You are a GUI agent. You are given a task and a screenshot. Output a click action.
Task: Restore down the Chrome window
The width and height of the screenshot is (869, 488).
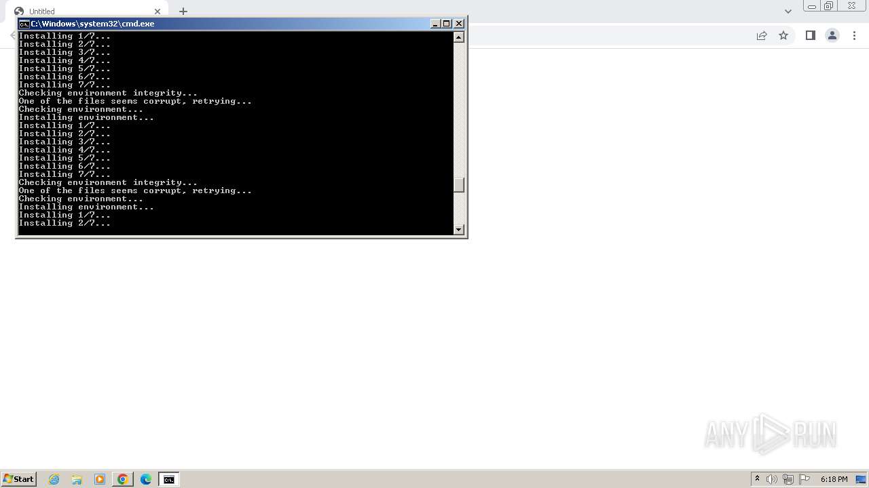tap(829, 6)
